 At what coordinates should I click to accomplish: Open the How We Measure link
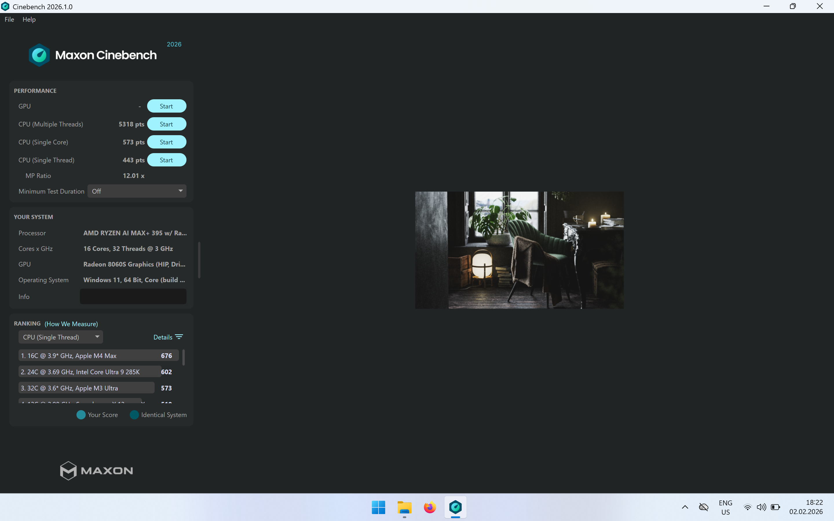71,324
